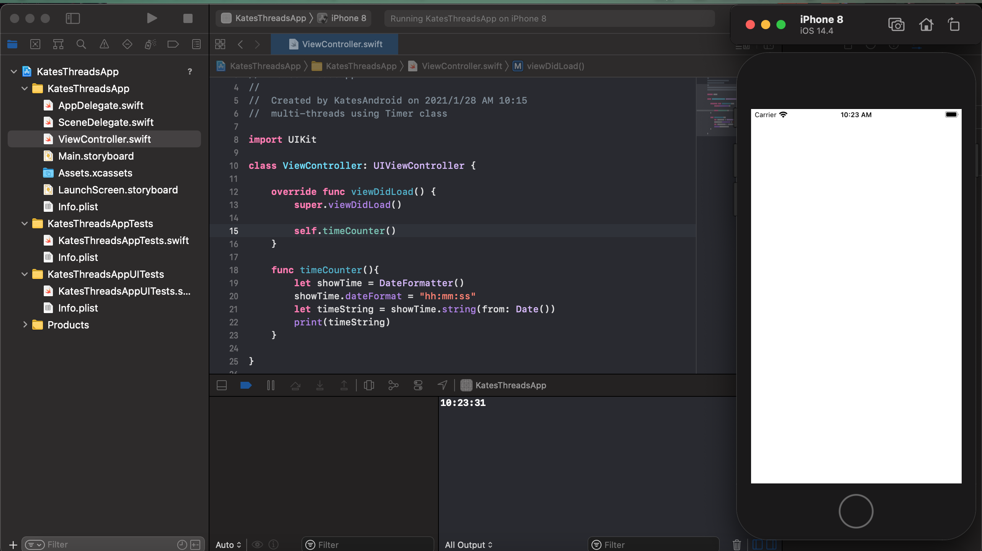Open the Symbol navigator
The width and height of the screenshot is (982, 551).
[x=58, y=44]
